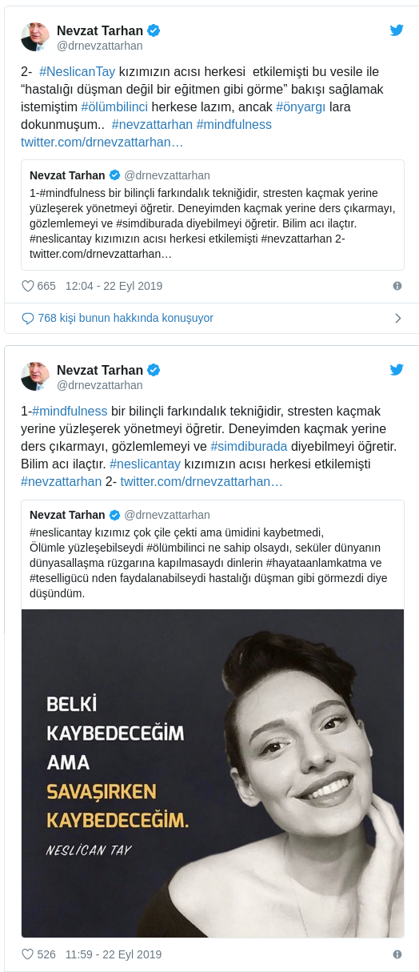The height and width of the screenshot is (972, 419).
Task: Click Nevzat Tarhan's avatar on first tweet
Action: pos(35,37)
